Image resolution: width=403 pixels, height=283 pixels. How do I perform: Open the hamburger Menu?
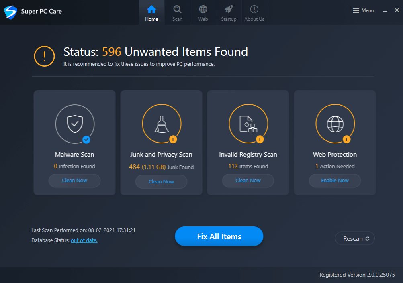(363, 10)
